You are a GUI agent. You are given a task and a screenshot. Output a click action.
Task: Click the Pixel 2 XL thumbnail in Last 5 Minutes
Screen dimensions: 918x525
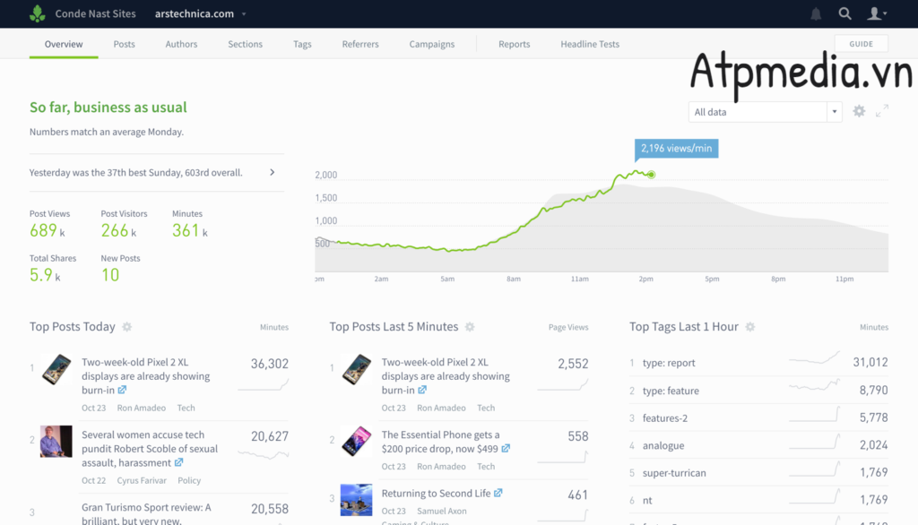356,369
